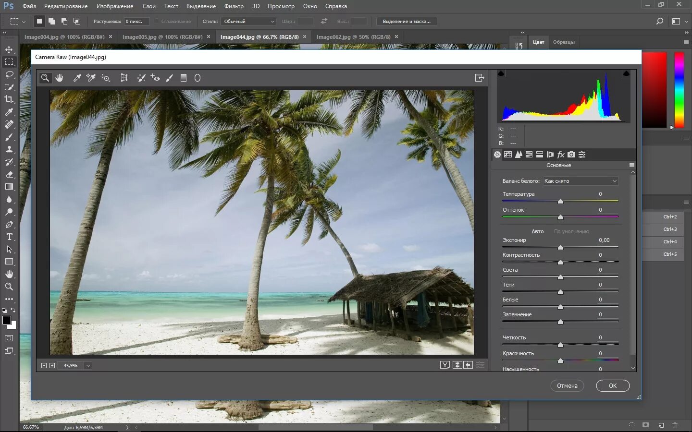Switch to Image004.jpg document tab

(x=64, y=37)
